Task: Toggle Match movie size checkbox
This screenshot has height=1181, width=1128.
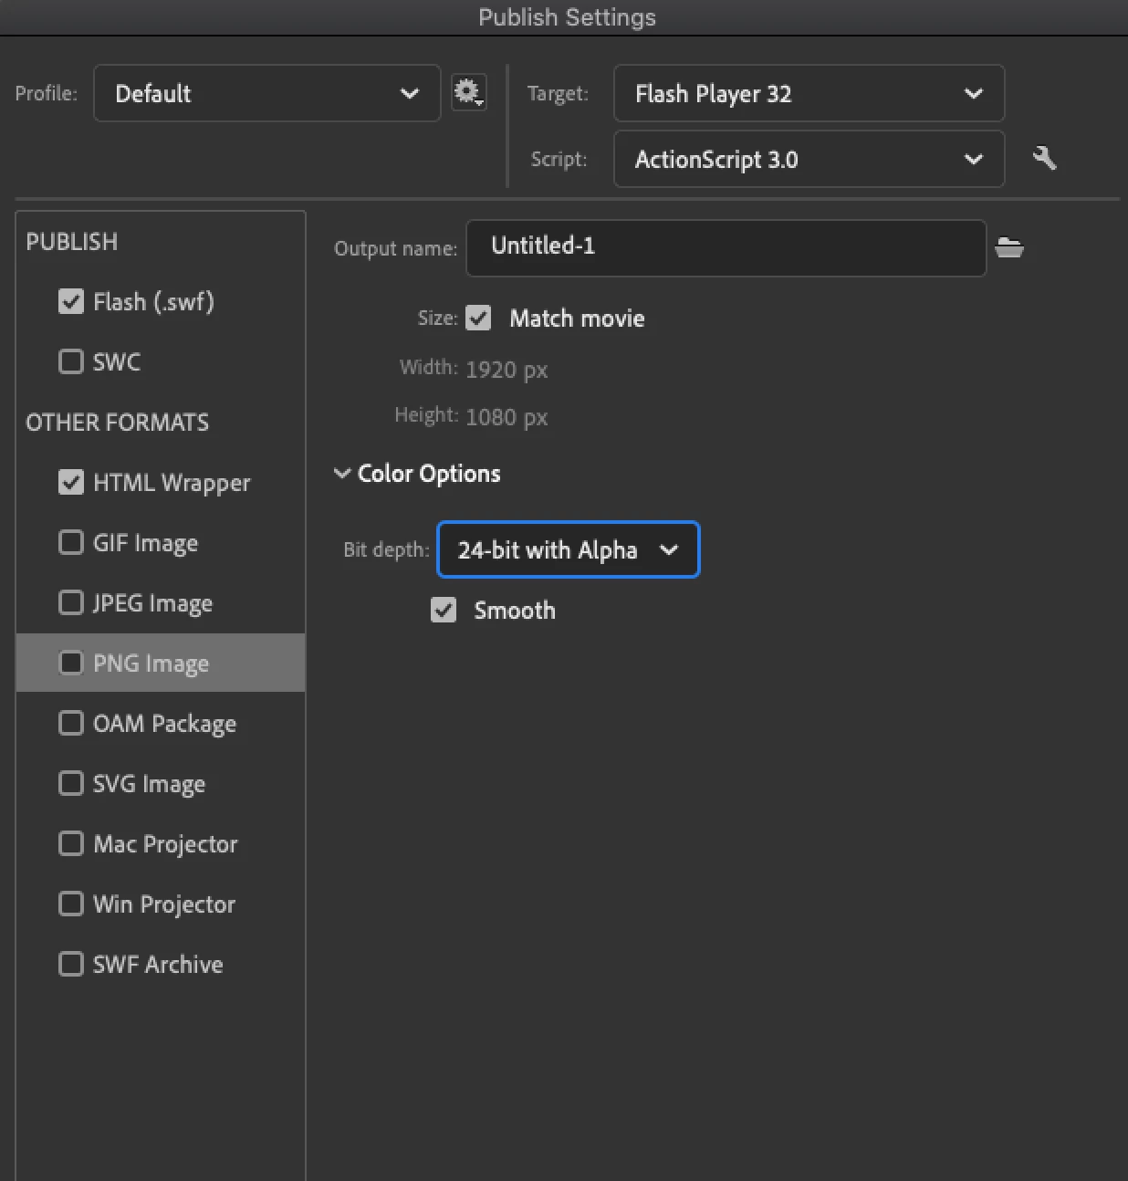Action: coord(478,318)
